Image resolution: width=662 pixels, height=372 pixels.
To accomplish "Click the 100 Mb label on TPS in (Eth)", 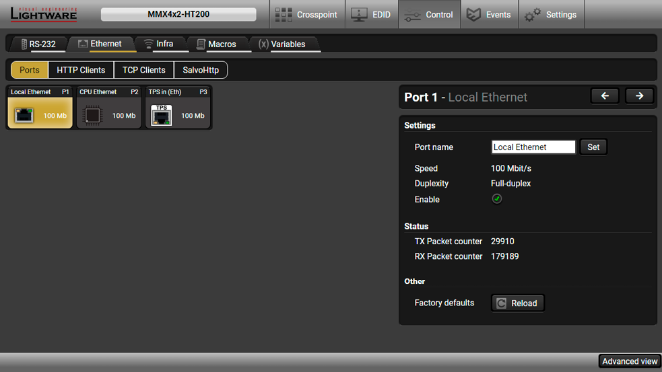I will click(193, 116).
